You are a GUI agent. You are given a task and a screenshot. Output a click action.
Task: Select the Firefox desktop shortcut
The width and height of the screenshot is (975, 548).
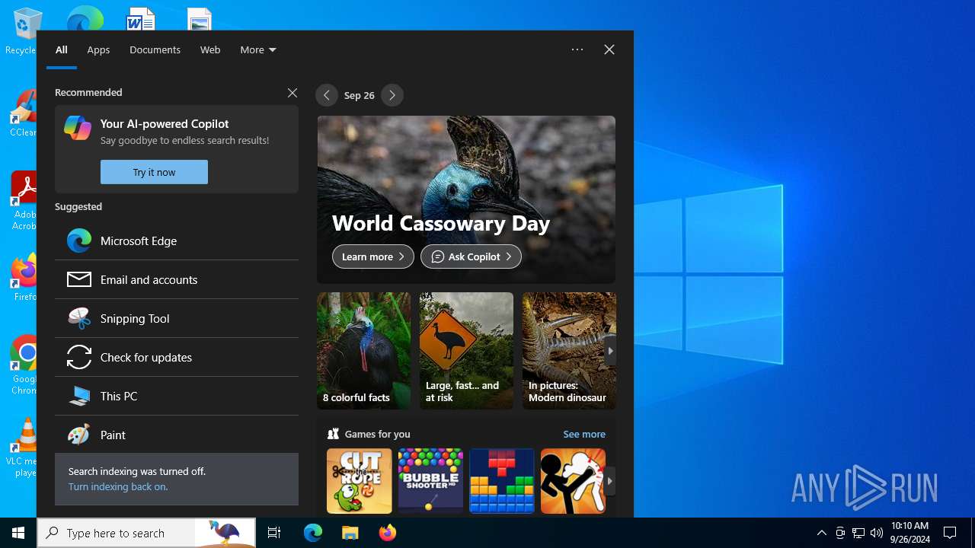tap(23, 279)
